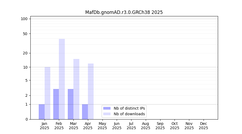Viewport: 242px width, 134px height.
Task: Click the 'May 2025' x-axis label
Action: pyautogui.click(x=102, y=126)
